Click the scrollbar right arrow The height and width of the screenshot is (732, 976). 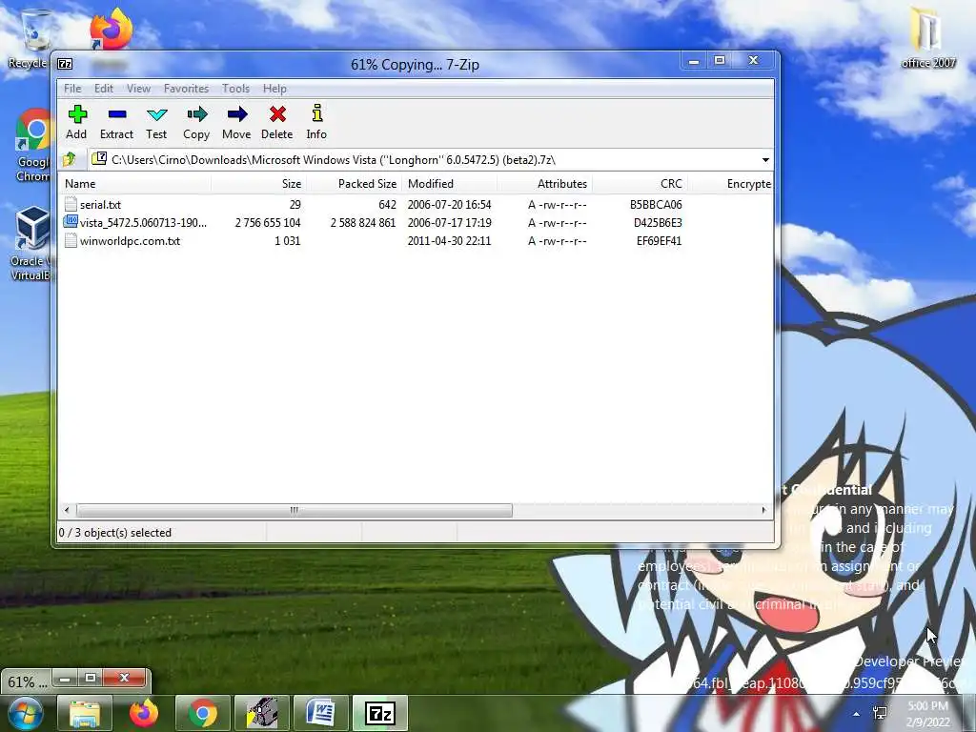763,511
